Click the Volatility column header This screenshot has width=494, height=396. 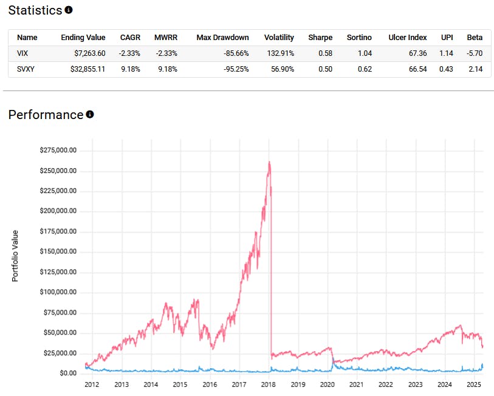click(279, 37)
